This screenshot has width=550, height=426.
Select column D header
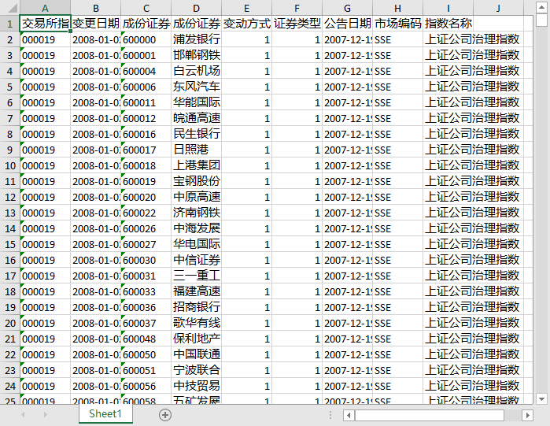point(196,8)
